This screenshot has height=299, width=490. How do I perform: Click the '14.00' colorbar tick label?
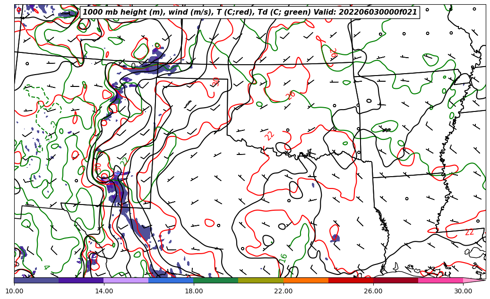(104, 291)
